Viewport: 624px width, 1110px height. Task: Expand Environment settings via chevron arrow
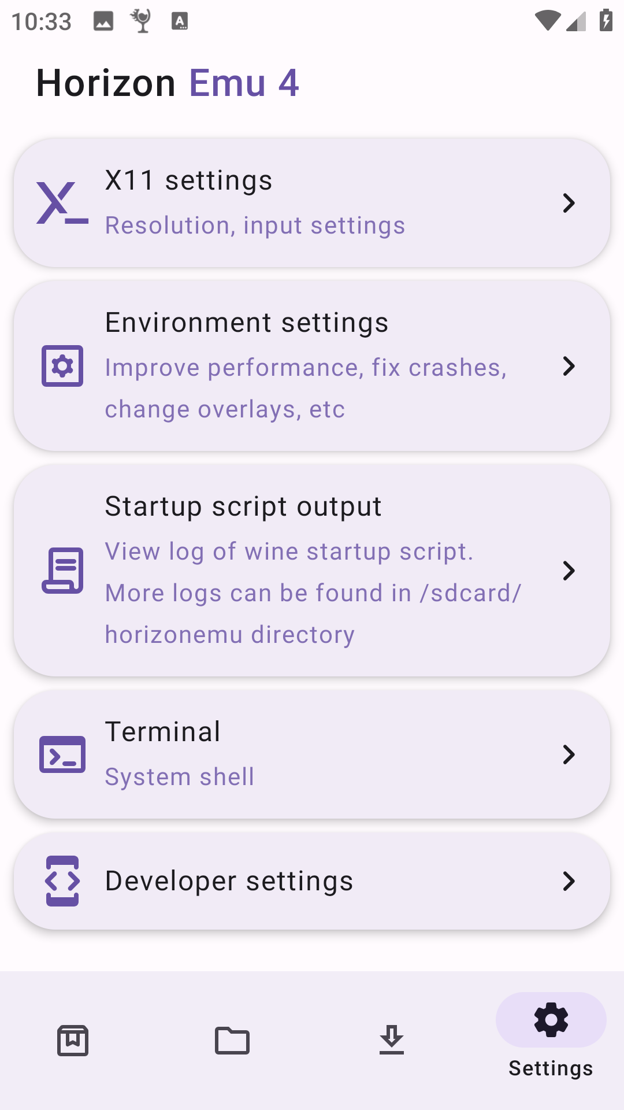[x=569, y=366]
